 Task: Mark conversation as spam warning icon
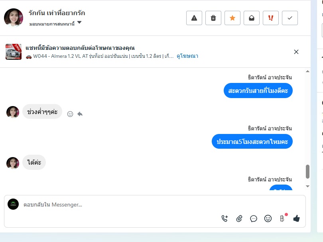[194, 18]
